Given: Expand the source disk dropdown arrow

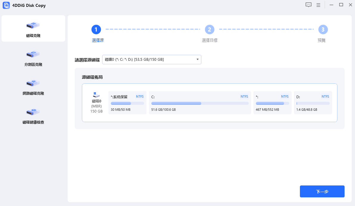Looking at the screenshot, I should click(197, 60).
